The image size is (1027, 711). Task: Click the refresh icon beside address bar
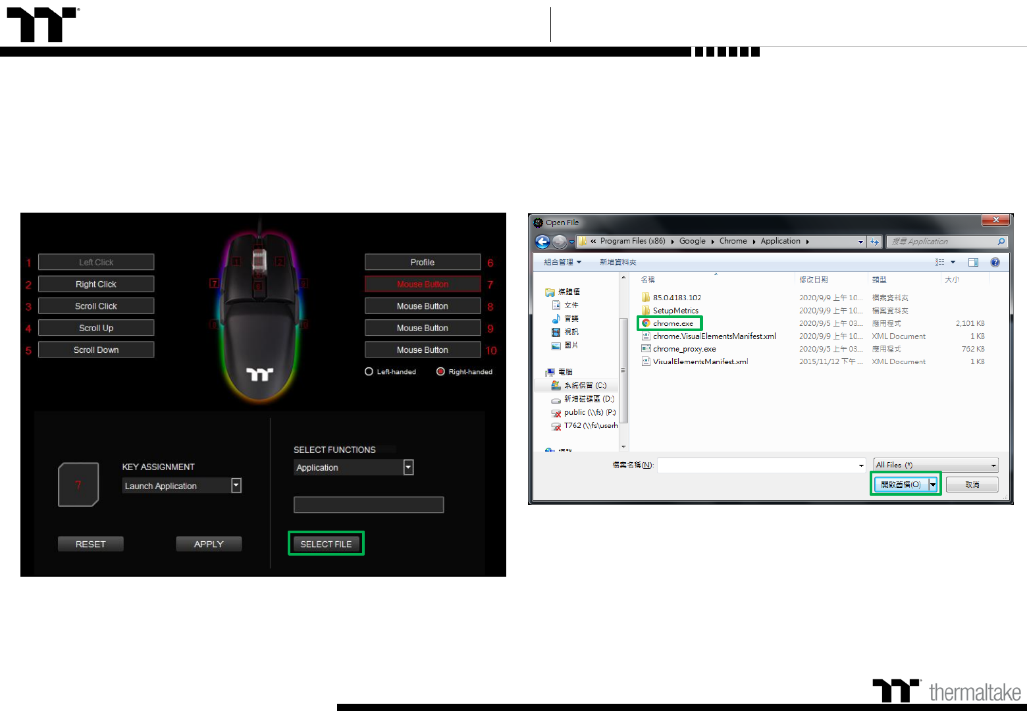tap(874, 242)
